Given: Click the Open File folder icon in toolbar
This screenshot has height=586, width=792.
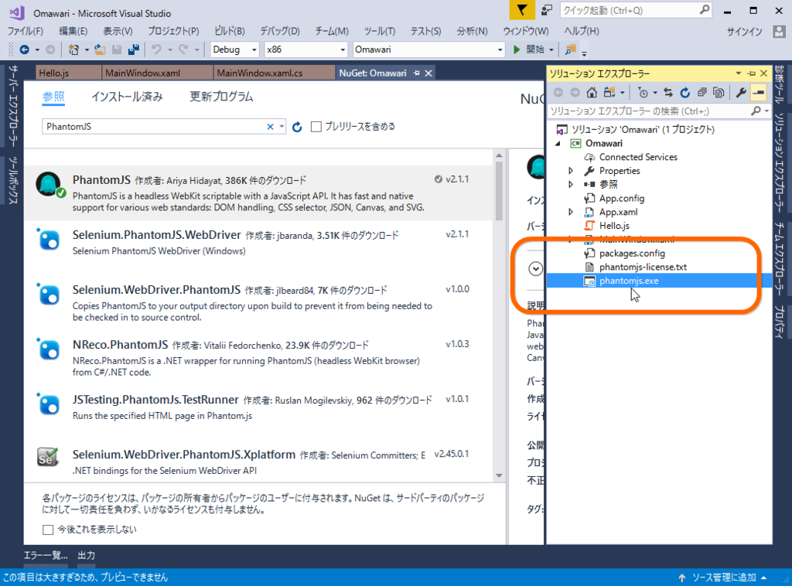Looking at the screenshot, I should pyautogui.click(x=100, y=49).
